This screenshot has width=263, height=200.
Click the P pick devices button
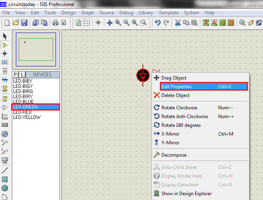tap(15, 74)
